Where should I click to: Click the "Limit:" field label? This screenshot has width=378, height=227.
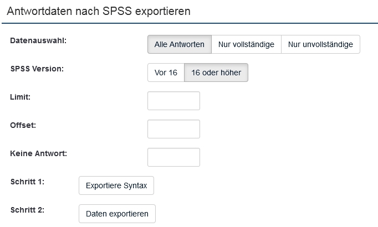[20, 97]
